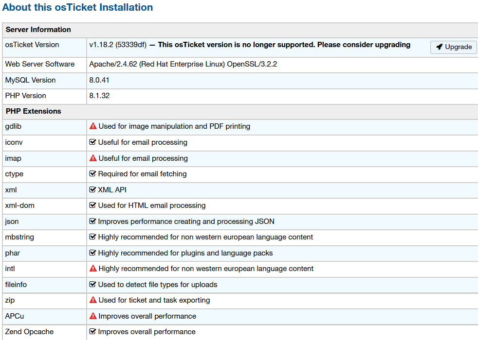Click the fileinfo row checkmark
478x340 pixels.
point(93,285)
